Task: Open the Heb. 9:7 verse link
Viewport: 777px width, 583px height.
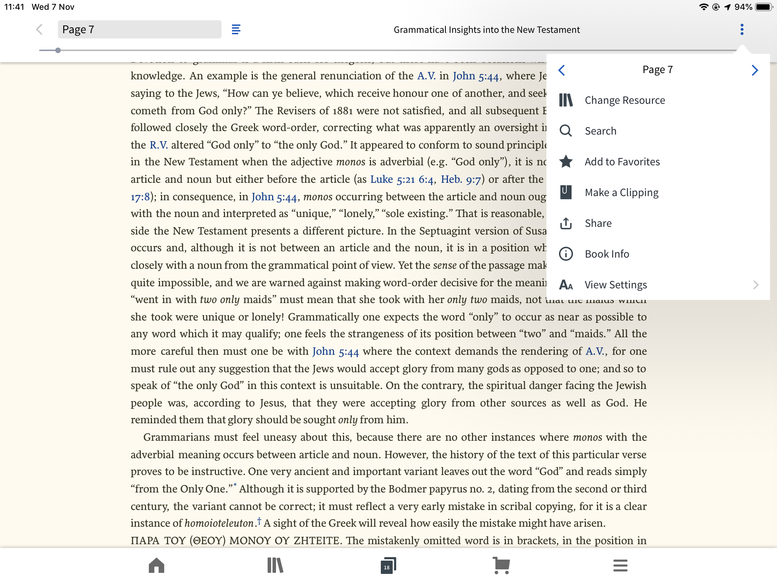Action: tap(460, 179)
